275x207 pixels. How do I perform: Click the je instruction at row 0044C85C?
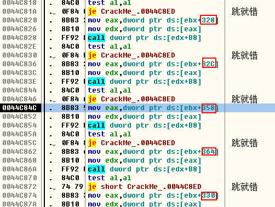tap(131, 143)
